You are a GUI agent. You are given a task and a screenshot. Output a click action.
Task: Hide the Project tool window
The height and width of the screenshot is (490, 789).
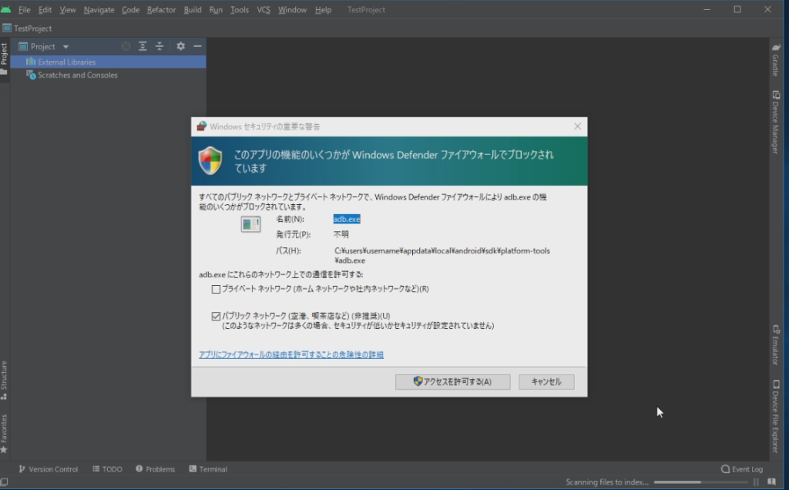(x=197, y=46)
